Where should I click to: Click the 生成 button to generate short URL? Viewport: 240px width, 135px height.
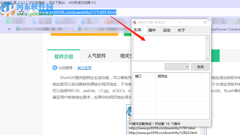pyautogui.click(x=200, y=67)
